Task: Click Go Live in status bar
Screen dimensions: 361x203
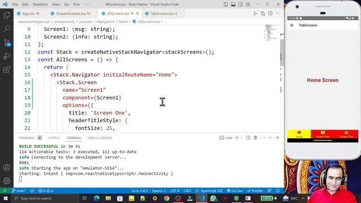Action: 235,191
